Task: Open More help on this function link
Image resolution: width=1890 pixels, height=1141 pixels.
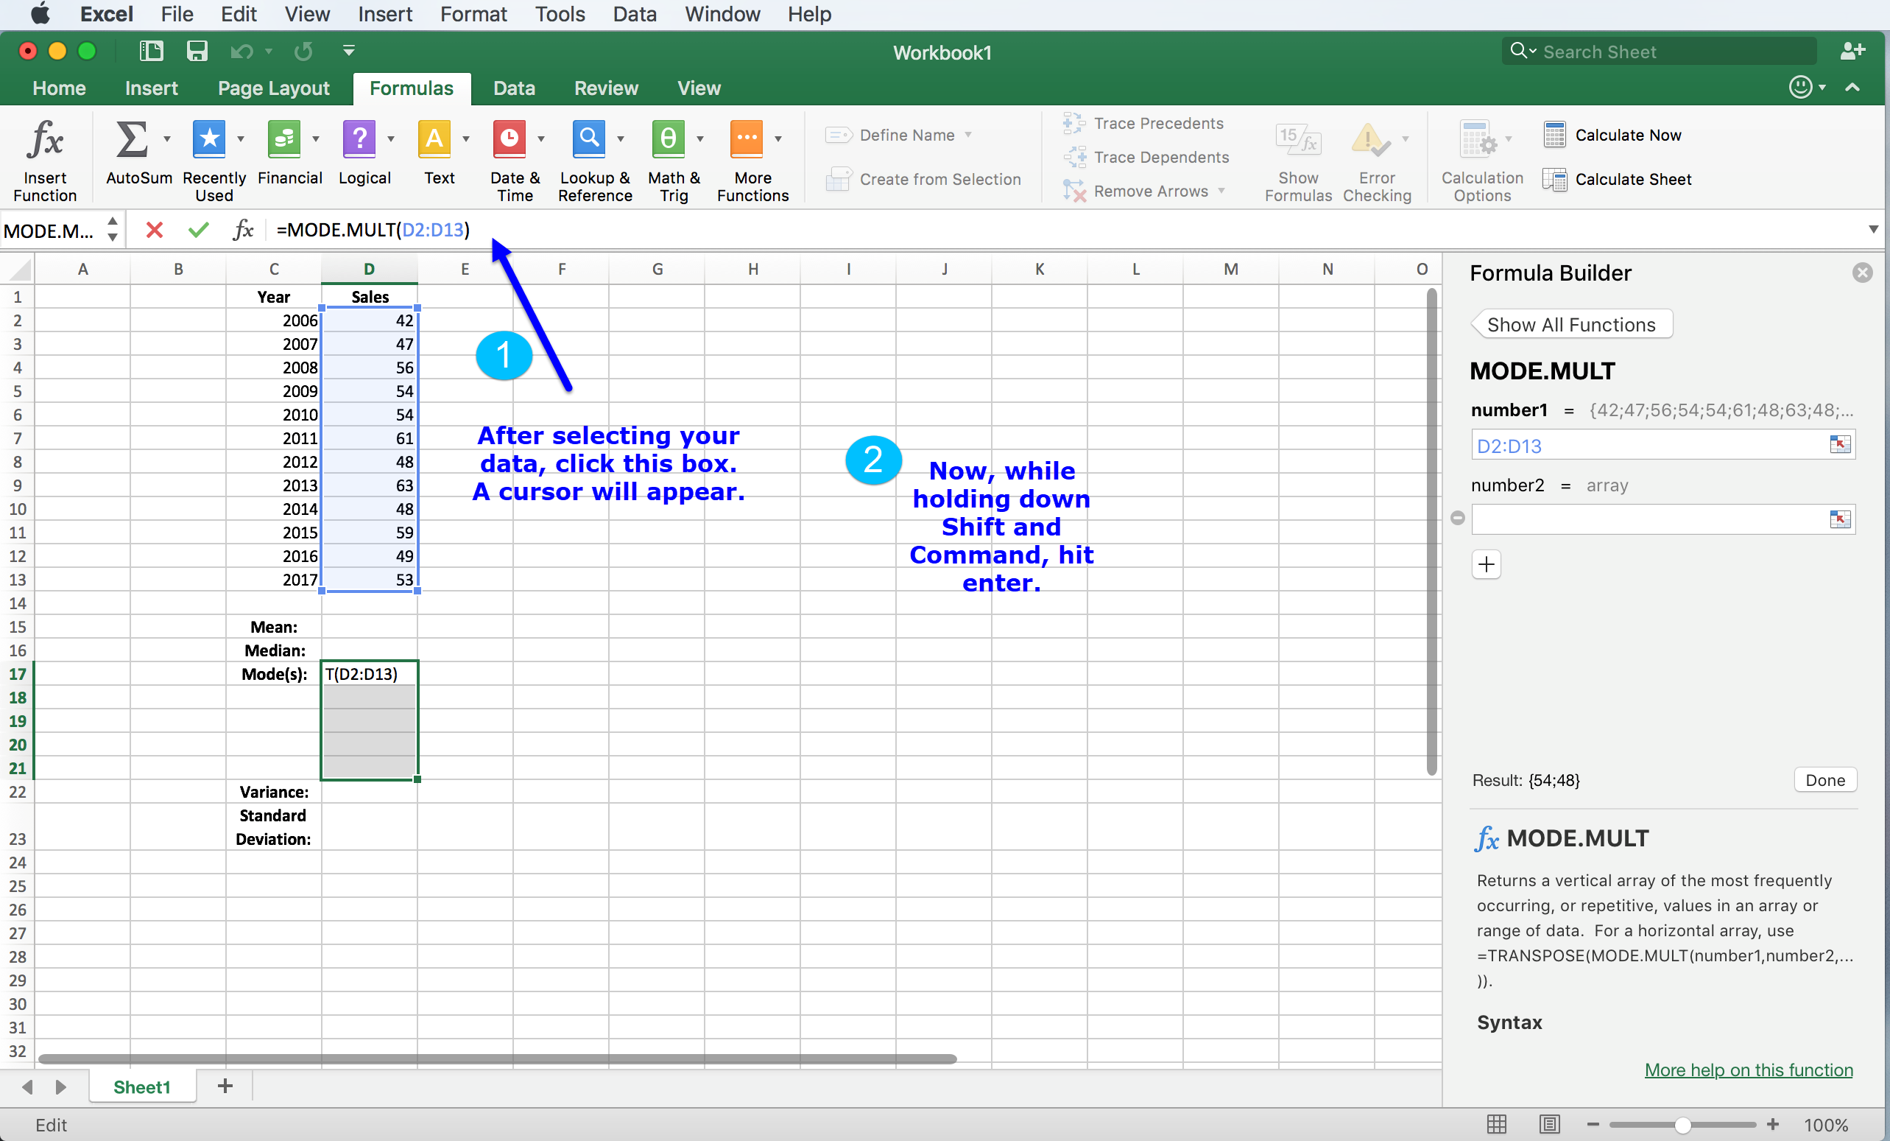Action: (1748, 1070)
